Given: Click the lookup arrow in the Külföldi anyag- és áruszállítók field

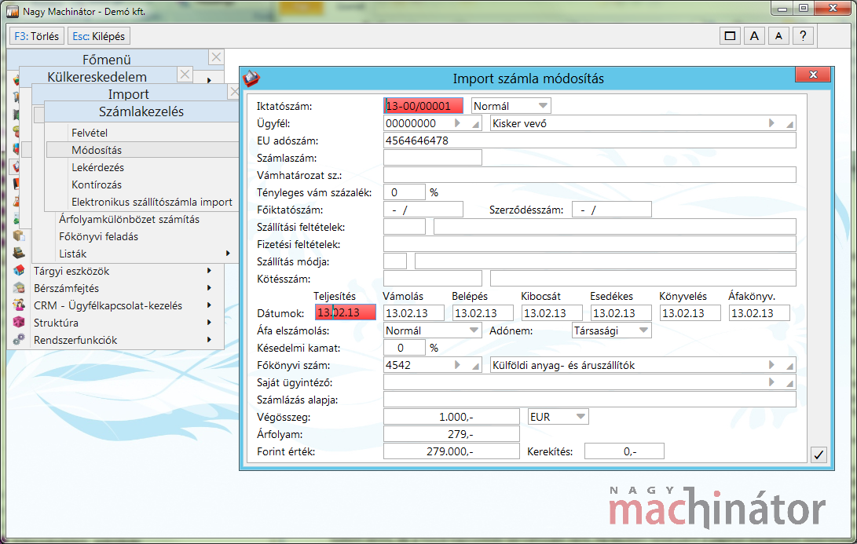Looking at the screenshot, I should point(771,365).
